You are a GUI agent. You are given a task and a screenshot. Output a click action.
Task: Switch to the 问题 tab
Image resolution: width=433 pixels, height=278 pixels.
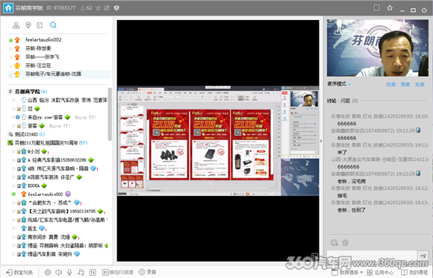pos(345,101)
